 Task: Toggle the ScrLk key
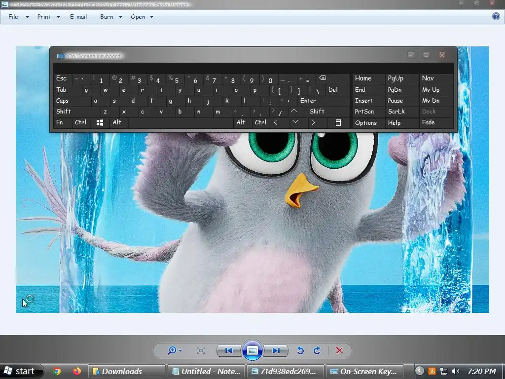click(x=401, y=111)
